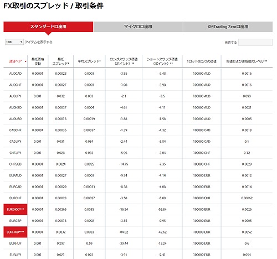Select AUDJPY average spread 0.033
This screenshot has width=277, height=259.
click(89, 96)
